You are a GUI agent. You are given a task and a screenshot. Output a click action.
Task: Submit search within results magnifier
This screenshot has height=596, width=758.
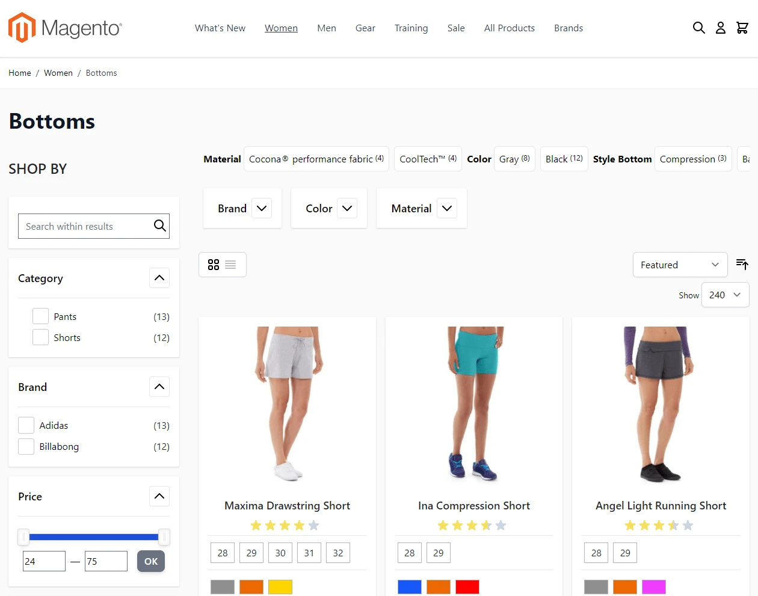pos(159,226)
